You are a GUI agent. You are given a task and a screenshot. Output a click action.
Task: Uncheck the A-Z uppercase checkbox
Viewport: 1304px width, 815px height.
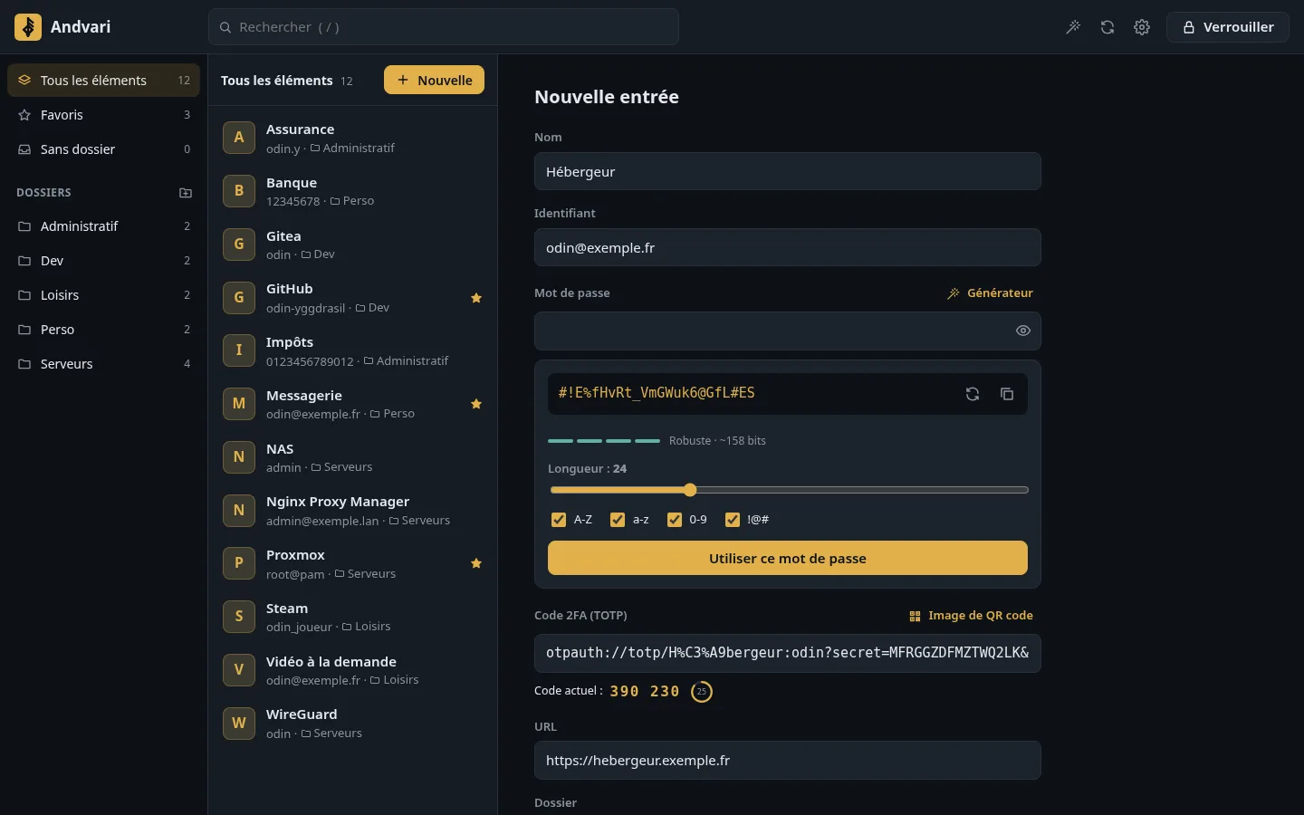click(x=559, y=520)
